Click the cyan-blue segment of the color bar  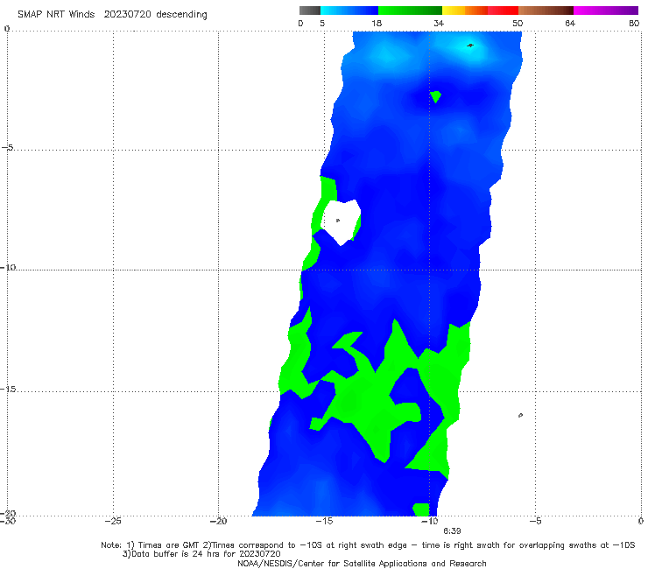(x=349, y=11)
